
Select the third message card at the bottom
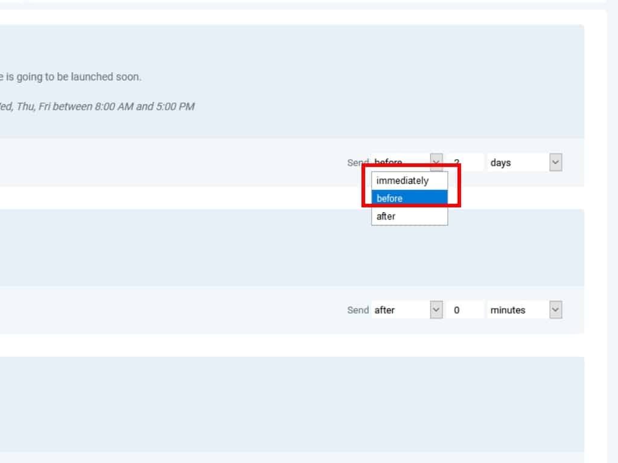pos(290,404)
